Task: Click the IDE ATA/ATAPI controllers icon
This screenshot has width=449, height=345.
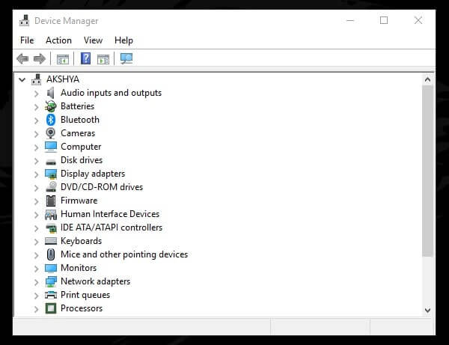Action: 51,228
